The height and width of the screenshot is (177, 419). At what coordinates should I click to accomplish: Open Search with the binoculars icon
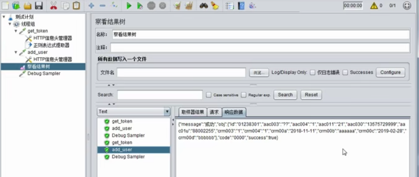click(204, 5)
